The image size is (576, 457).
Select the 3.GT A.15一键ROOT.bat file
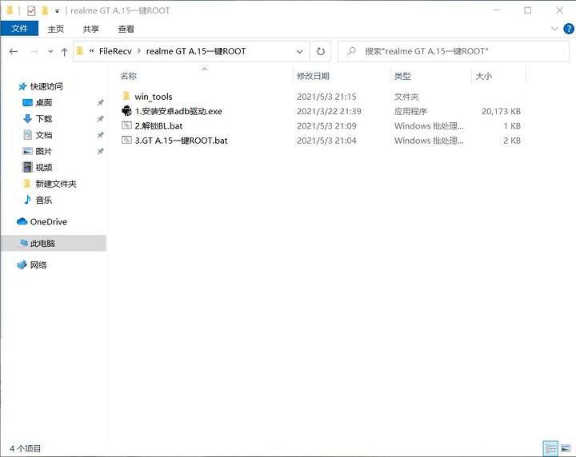tap(181, 141)
